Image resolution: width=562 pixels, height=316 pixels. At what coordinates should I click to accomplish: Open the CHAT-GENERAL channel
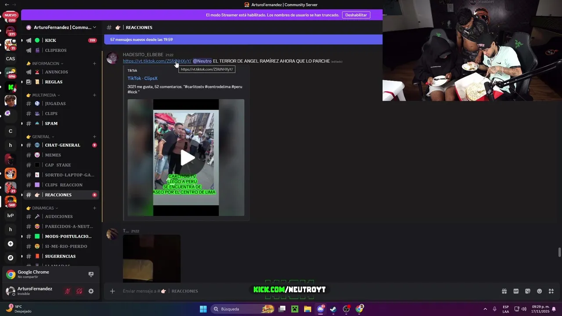coord(61,145)
